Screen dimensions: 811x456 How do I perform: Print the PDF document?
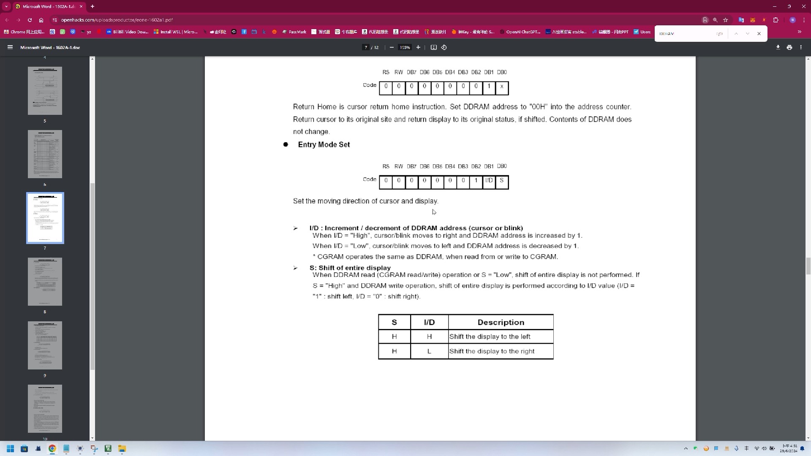point(789,47)
